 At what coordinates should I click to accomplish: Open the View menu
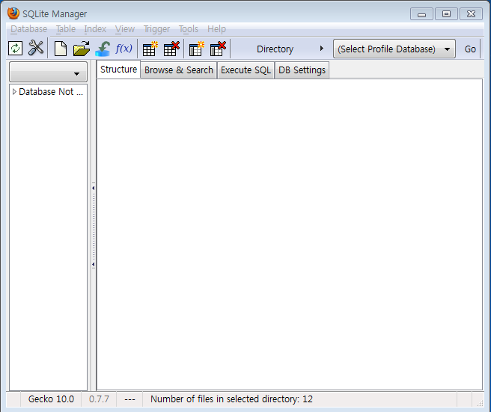[x=125, y=29]
